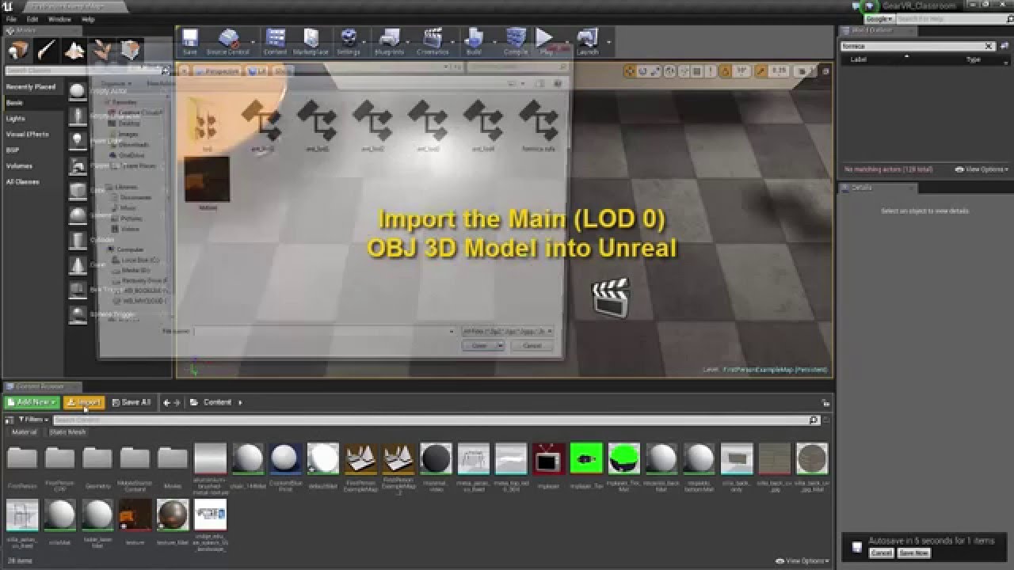
Task: Select the Geometry Editing mode icon
Action: 131,51
